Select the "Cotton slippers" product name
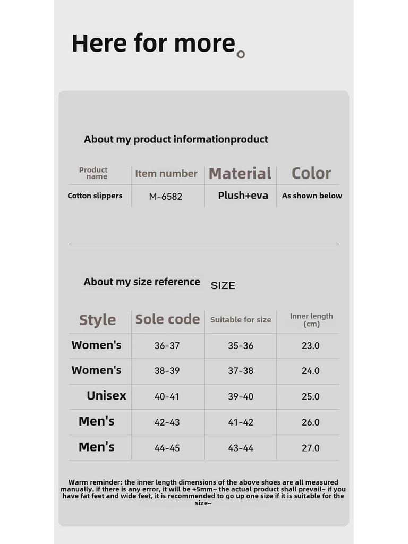The height and width of the screenshot is (544, 408). click(95, 195)
